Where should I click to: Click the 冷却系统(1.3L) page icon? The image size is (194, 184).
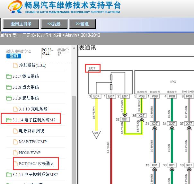click(15, 66)
